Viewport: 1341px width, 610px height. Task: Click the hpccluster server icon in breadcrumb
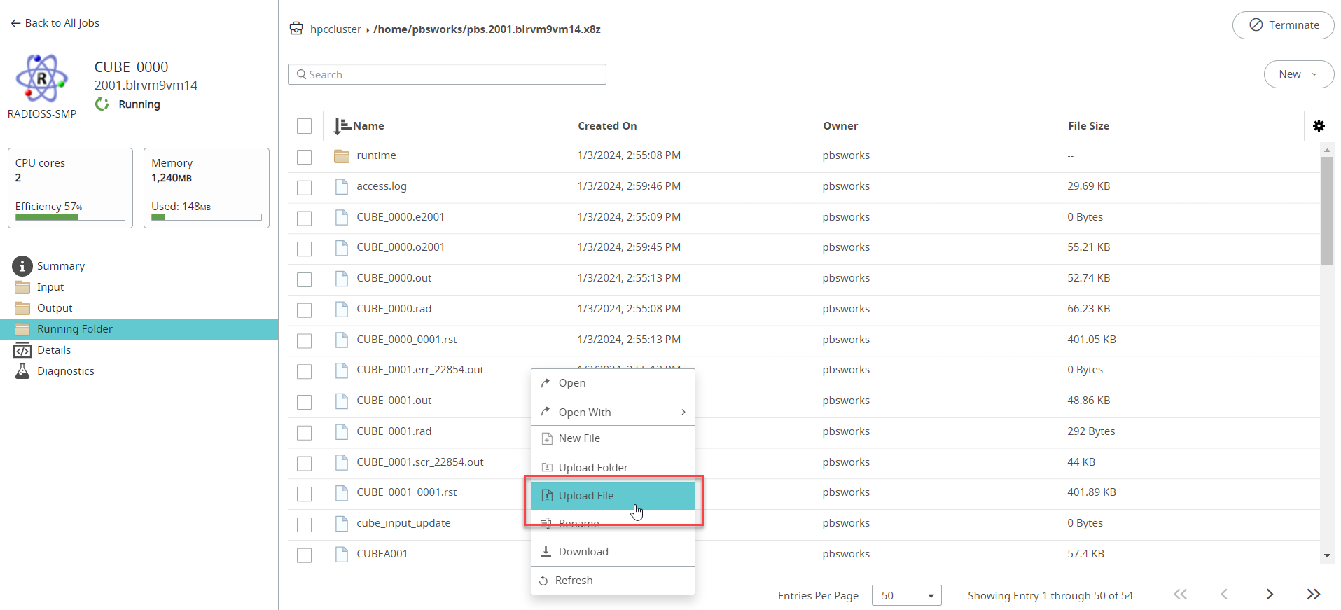[296, 29]
